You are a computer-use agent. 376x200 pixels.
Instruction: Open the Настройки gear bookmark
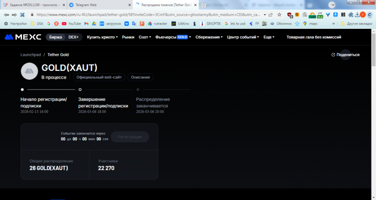[15, 23]
